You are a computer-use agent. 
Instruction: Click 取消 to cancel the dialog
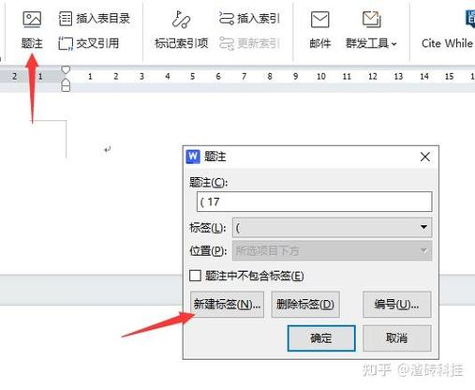tap(397, 338)
